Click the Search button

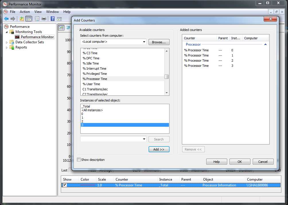pyautogui.click(x=159, y=139)
